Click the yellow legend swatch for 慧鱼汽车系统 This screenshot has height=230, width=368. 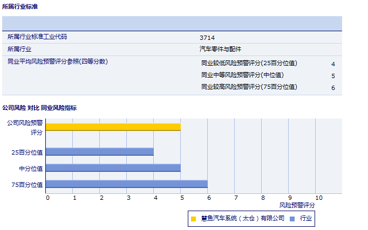(193, 219)
